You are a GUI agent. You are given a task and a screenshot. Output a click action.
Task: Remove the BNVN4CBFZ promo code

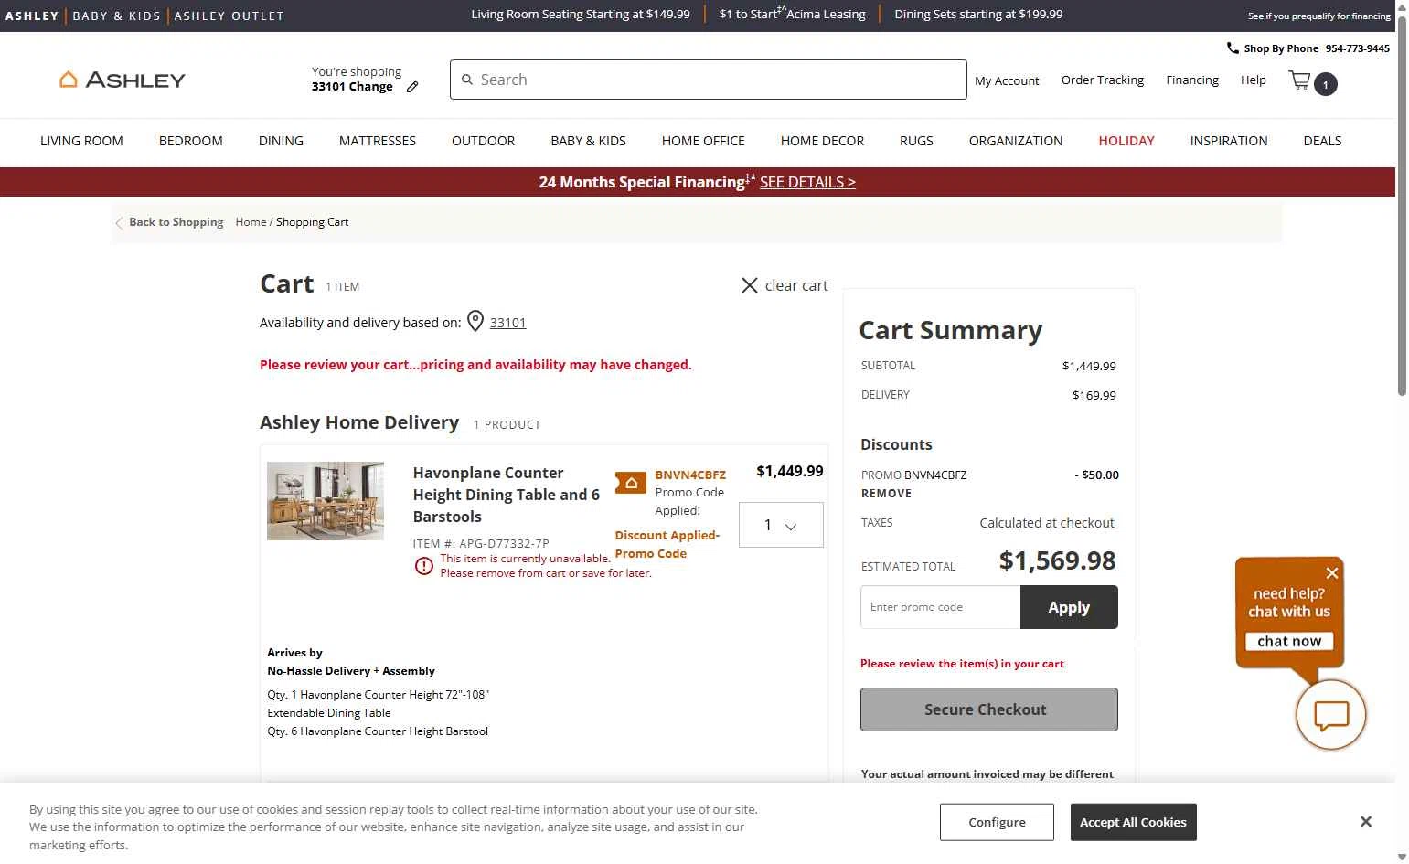tap(886, 494)
